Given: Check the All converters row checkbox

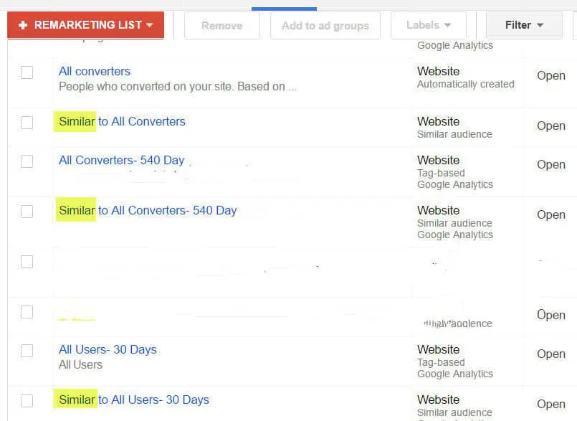Looking at the screenshot, I should click(x=27, y=72).
